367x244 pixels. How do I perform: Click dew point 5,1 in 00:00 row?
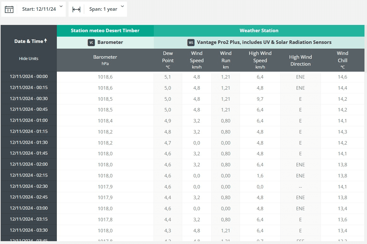(168, 77)
